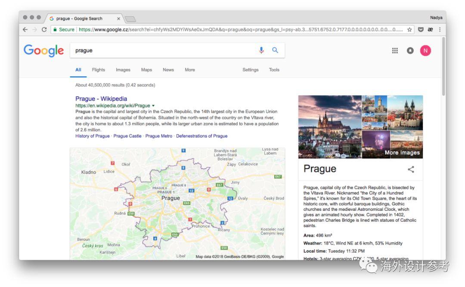Screen dimensions: 465x287
Task: Switch to the Flights tab
Action: click(99, 70)
